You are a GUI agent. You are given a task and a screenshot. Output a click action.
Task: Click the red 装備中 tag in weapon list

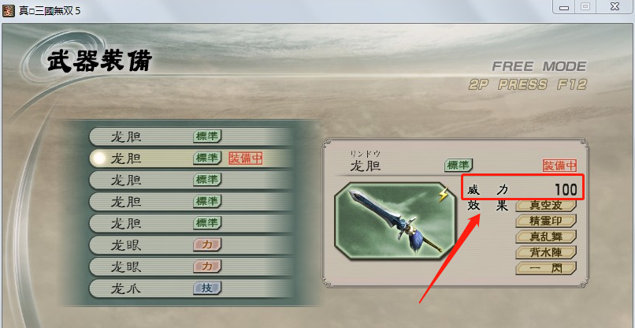(246, 158)
